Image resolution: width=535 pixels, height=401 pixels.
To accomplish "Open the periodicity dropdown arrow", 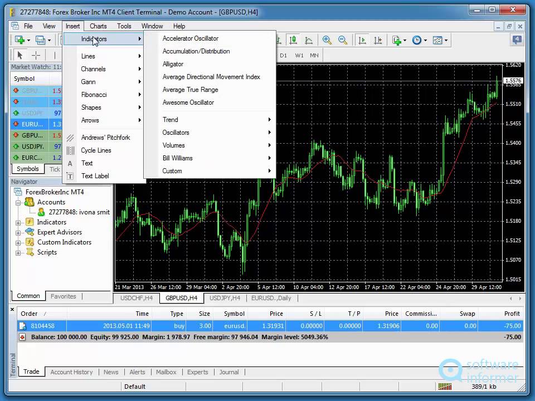I will [425, 40].
